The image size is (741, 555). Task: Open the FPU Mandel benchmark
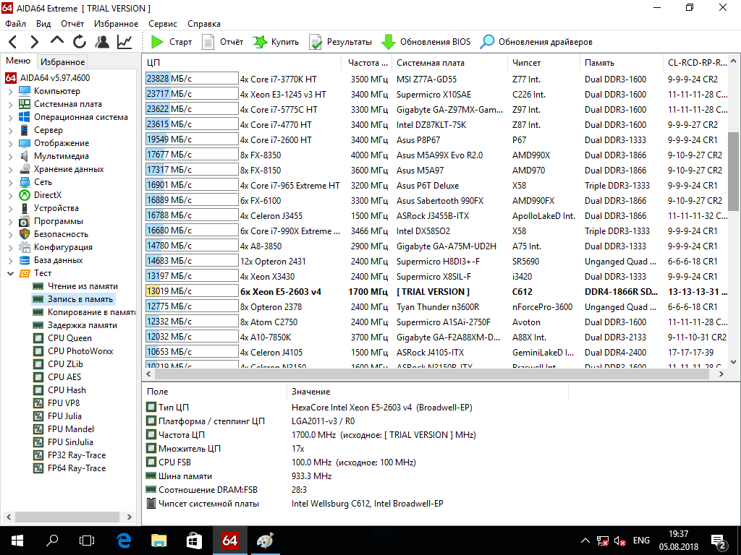click(x=64, y=429)
